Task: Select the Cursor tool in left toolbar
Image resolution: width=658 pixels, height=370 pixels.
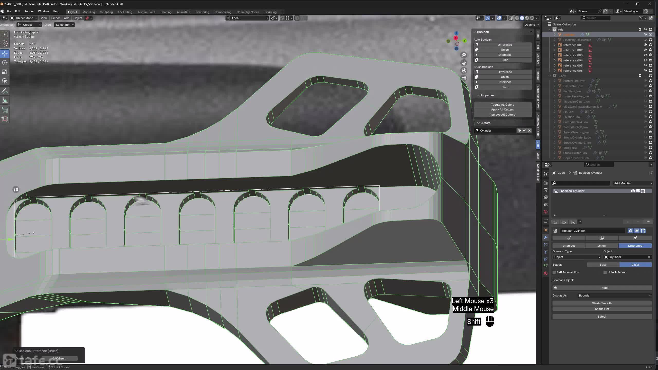Action: click(x=5, y=43)
